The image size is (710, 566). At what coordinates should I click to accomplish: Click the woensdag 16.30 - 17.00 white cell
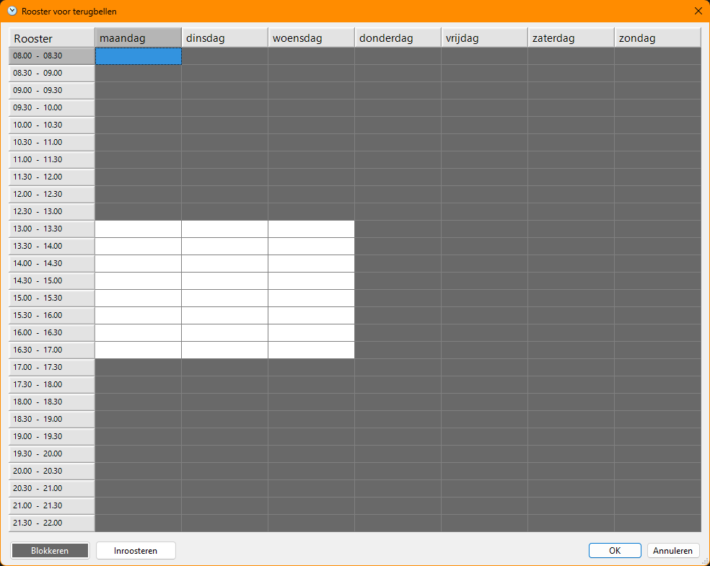coord(311,350)
